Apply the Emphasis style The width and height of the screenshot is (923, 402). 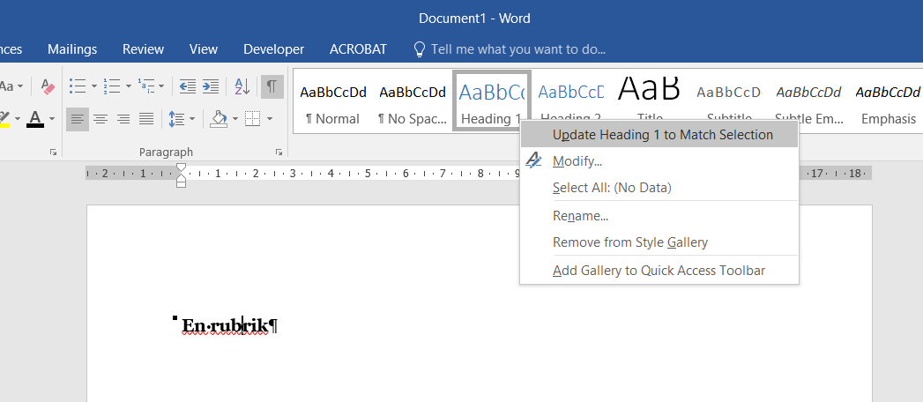click(x=888, y=102)
